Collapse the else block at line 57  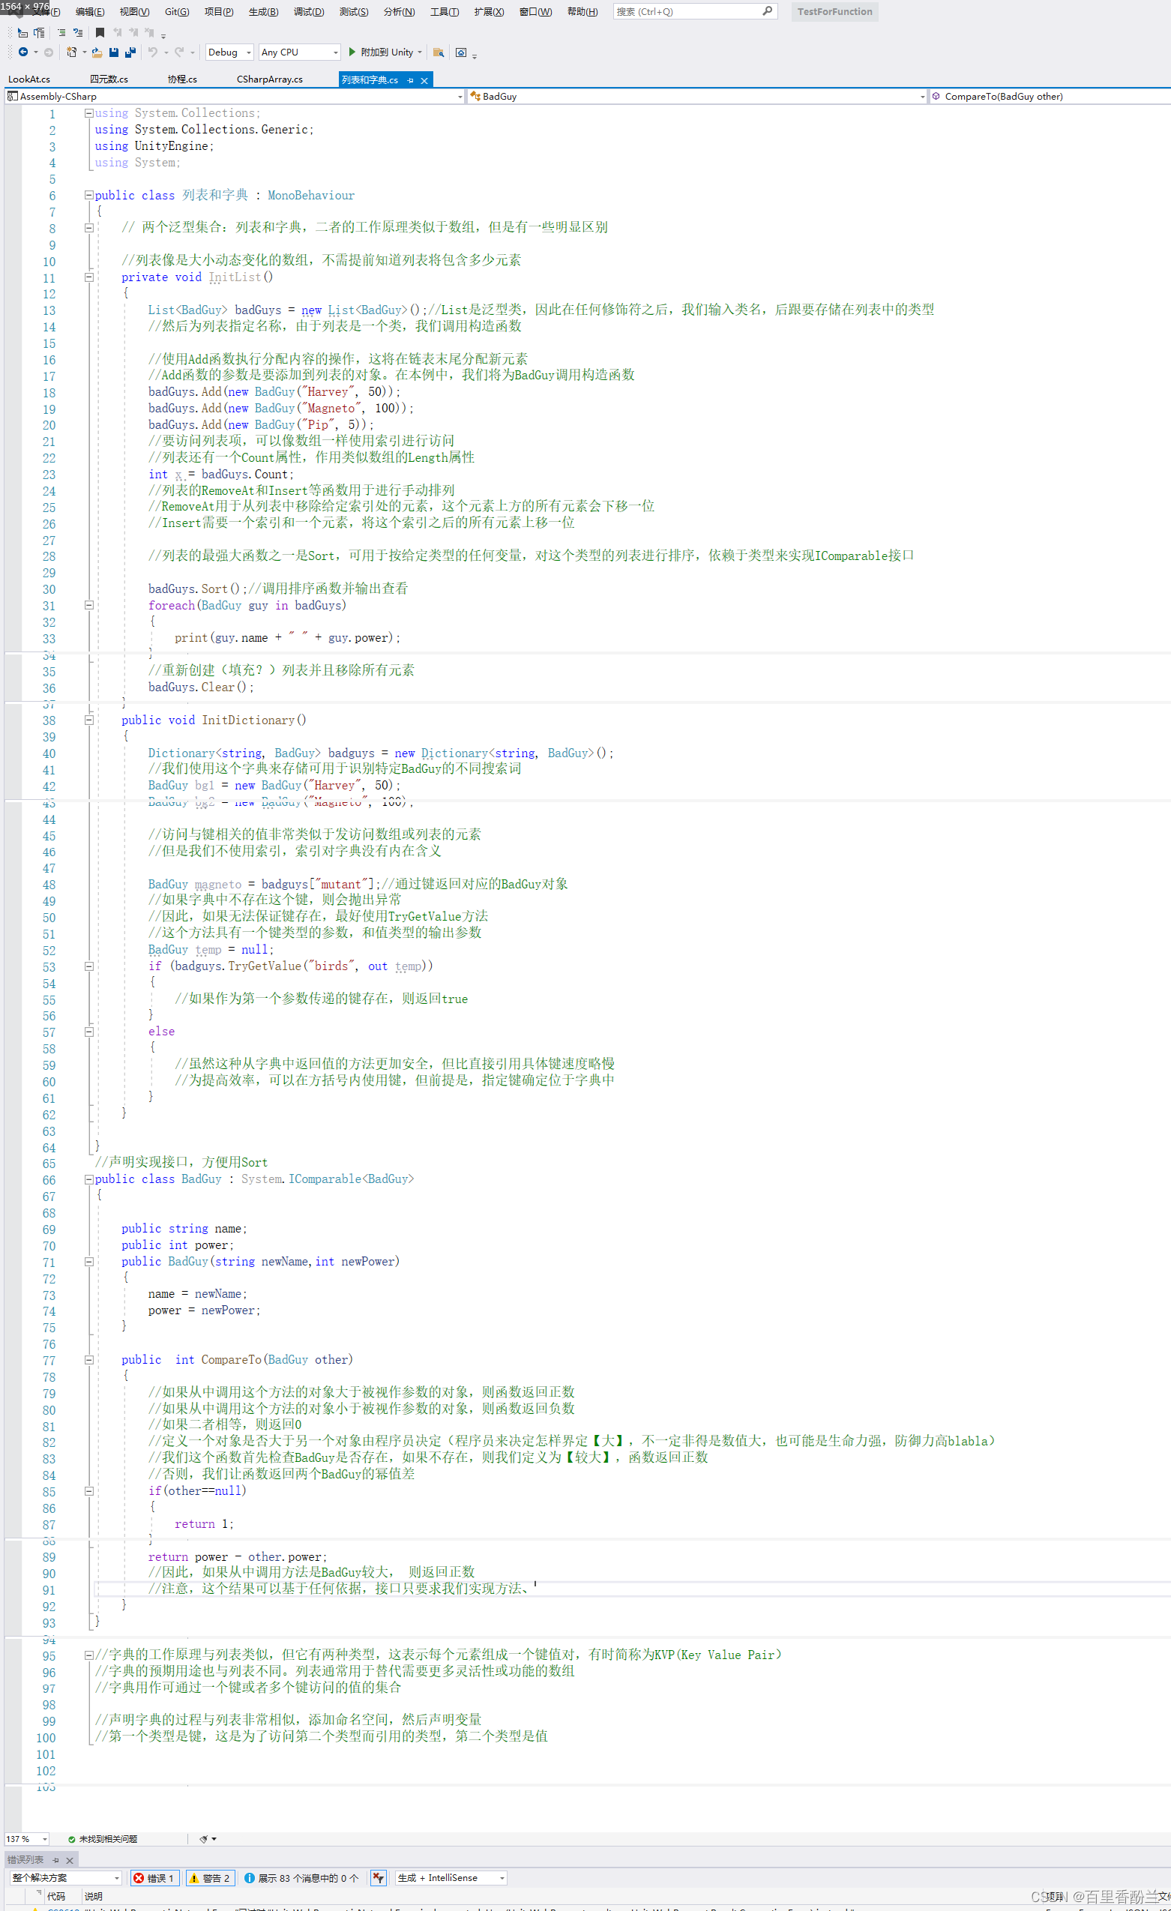[x=88, y=1032]
